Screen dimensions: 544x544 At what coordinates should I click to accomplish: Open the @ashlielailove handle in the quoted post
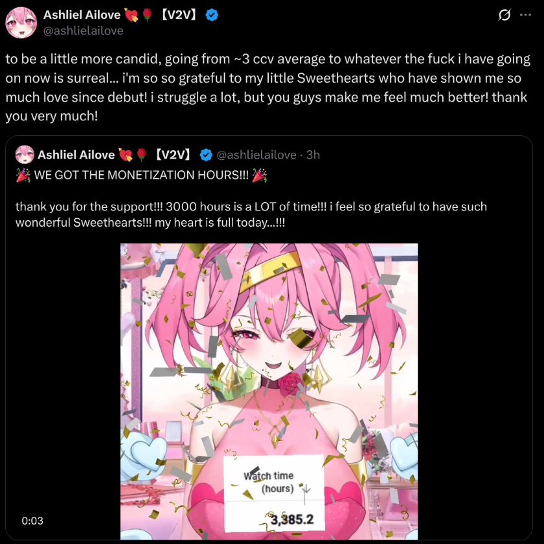point(256,155)
